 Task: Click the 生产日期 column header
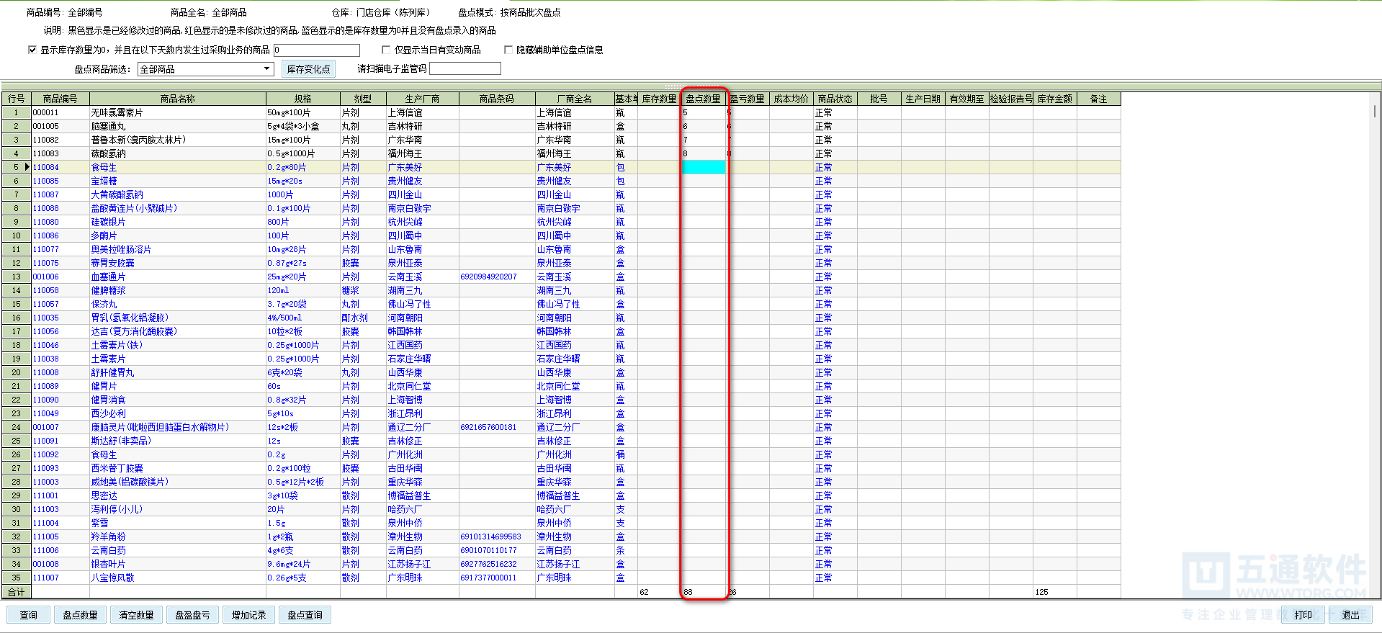point(923,99)
